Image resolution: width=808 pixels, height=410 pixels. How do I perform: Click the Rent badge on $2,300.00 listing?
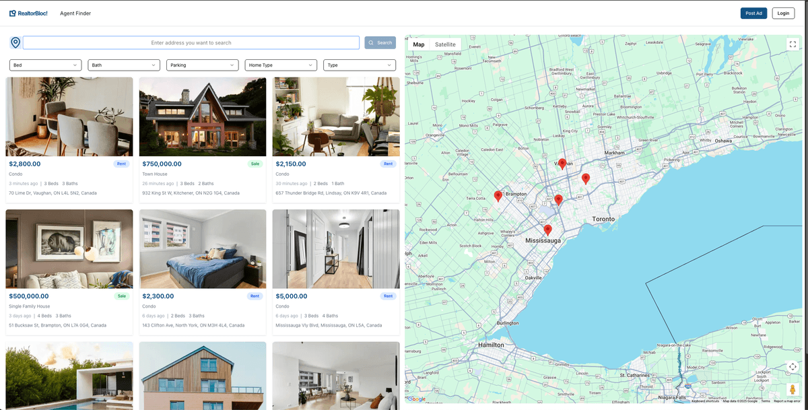(x=255, y=296)
